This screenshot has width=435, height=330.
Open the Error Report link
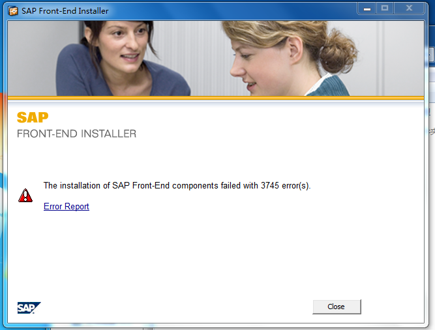click(x=67, y=206)
